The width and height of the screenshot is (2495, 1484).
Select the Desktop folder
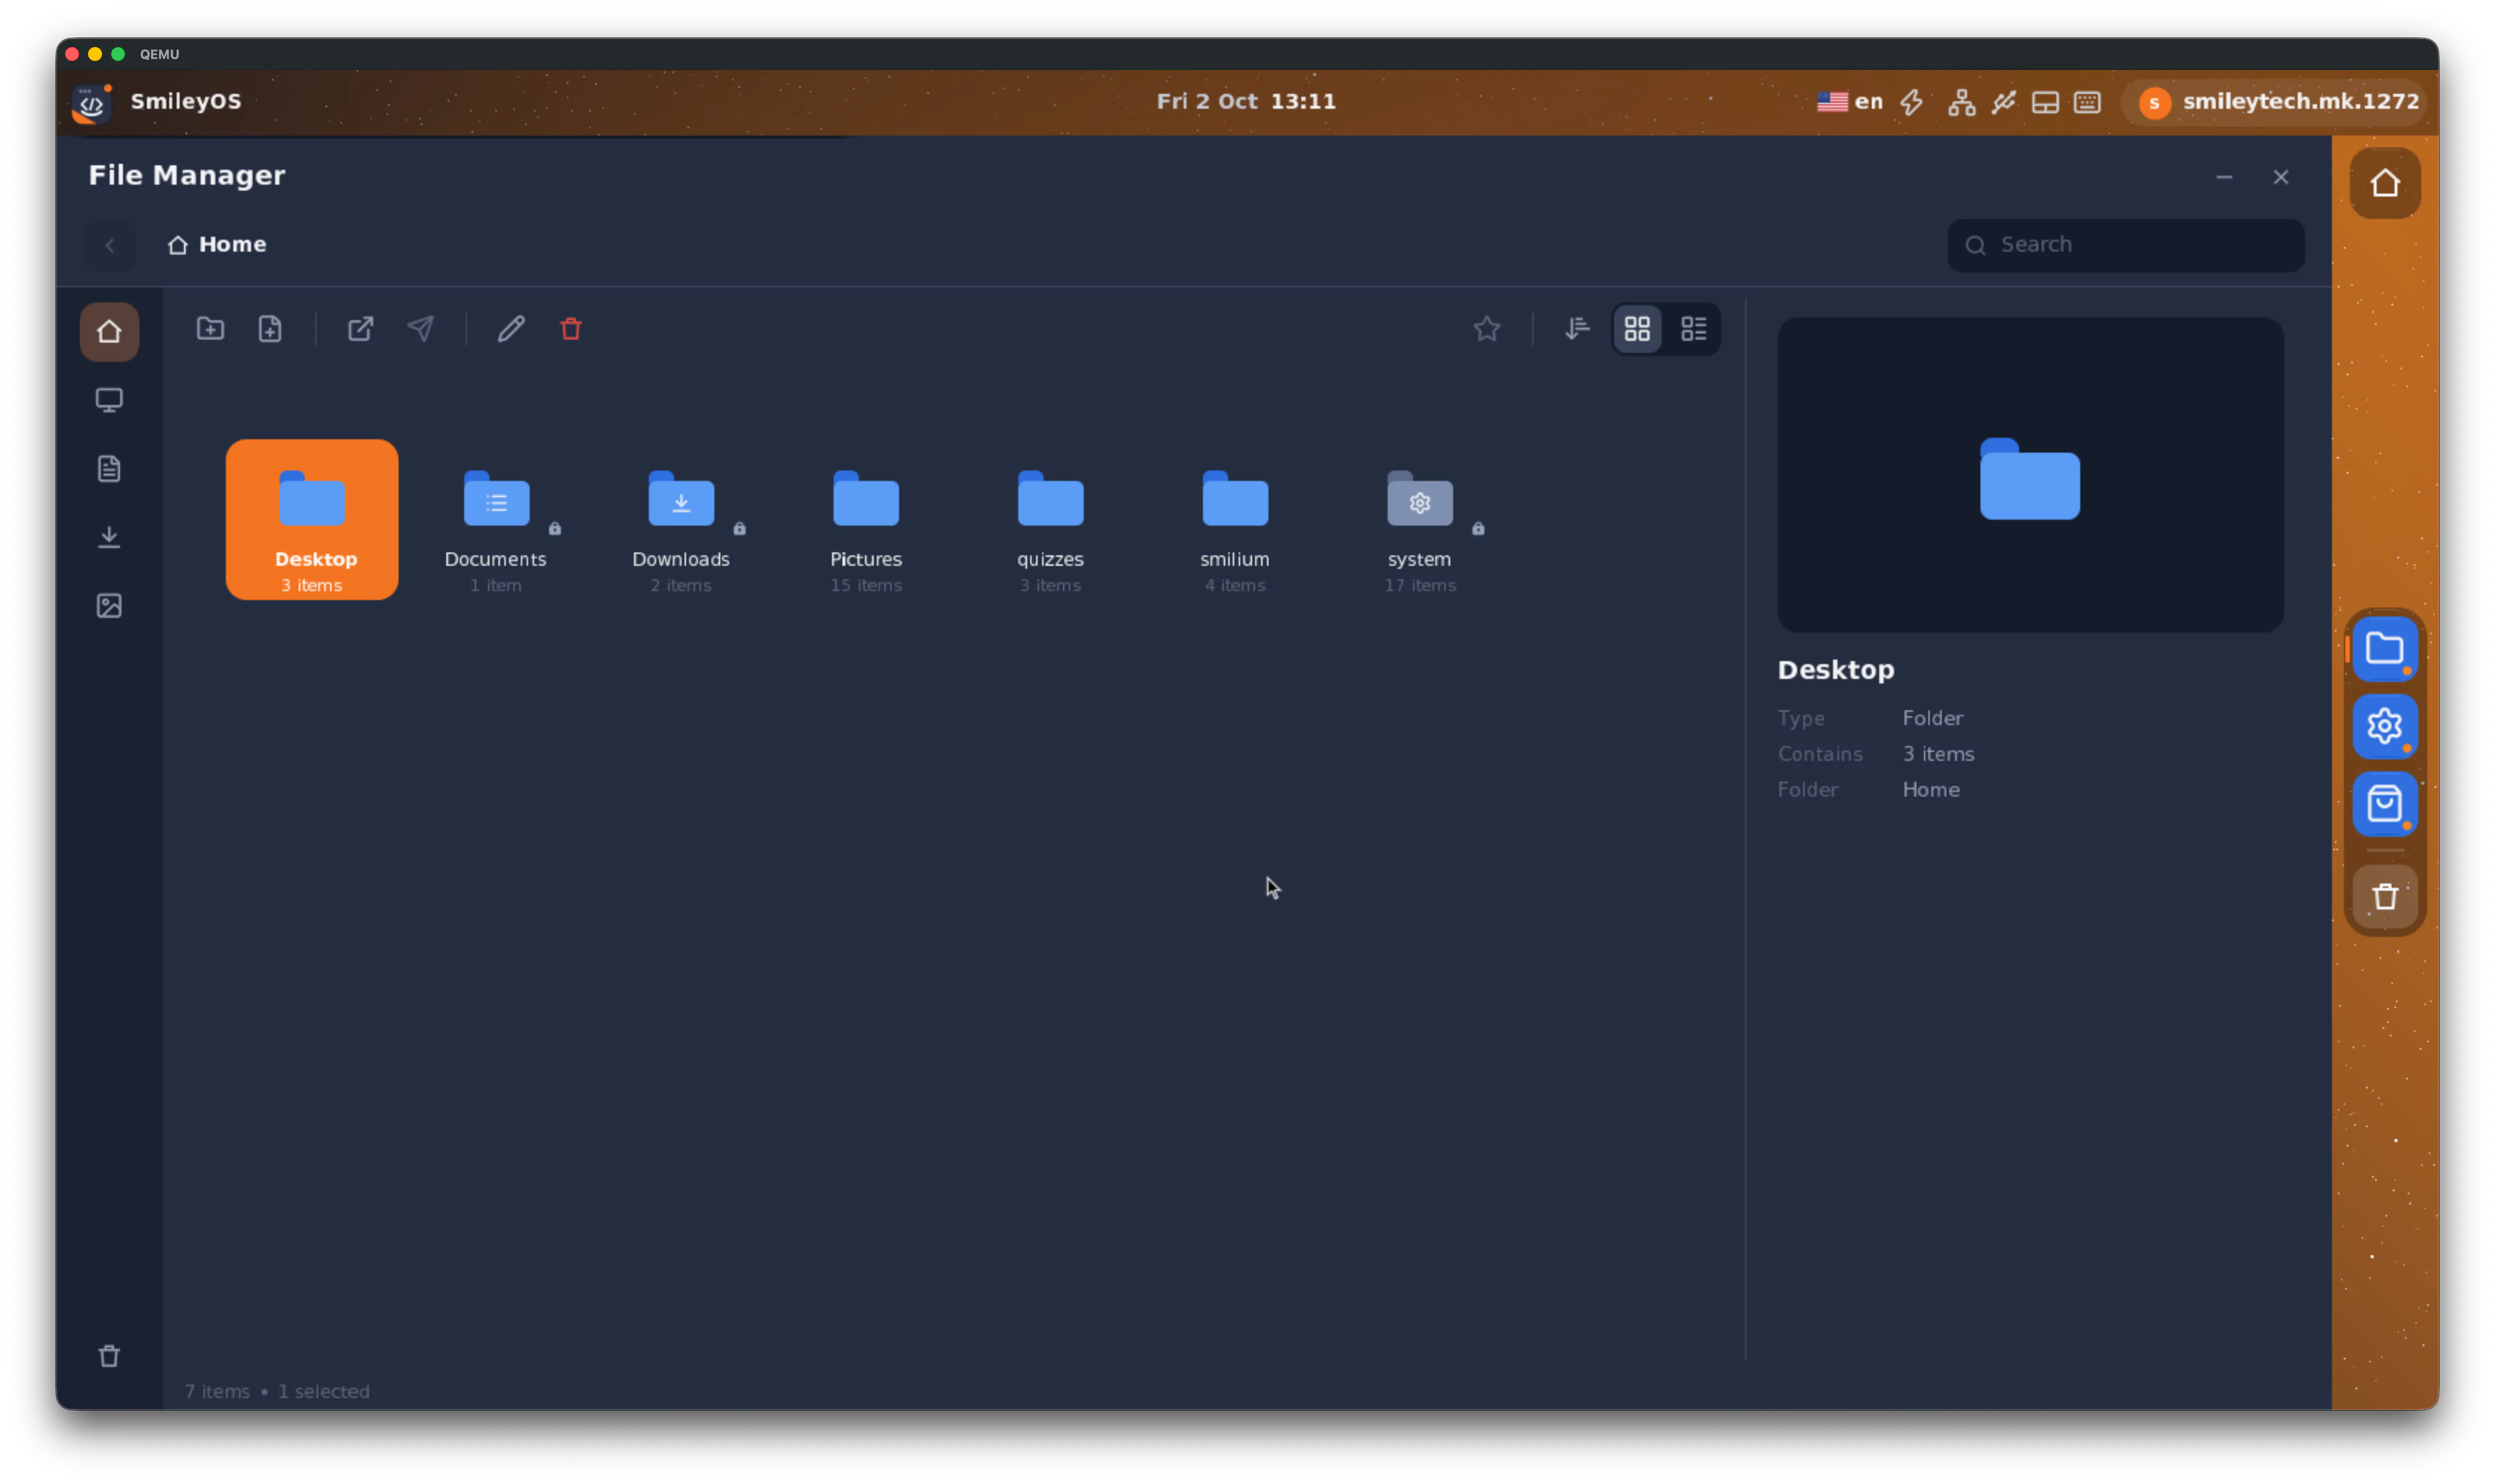pyautogui.click(x=312, y=520)
